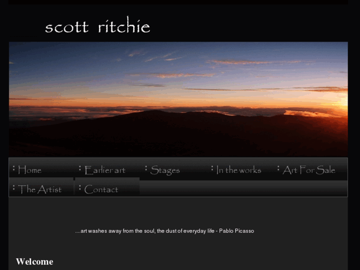Open Art For Sale page
Image resolution: width=360 pixels, height=270 pixels.
coord(309,169)
